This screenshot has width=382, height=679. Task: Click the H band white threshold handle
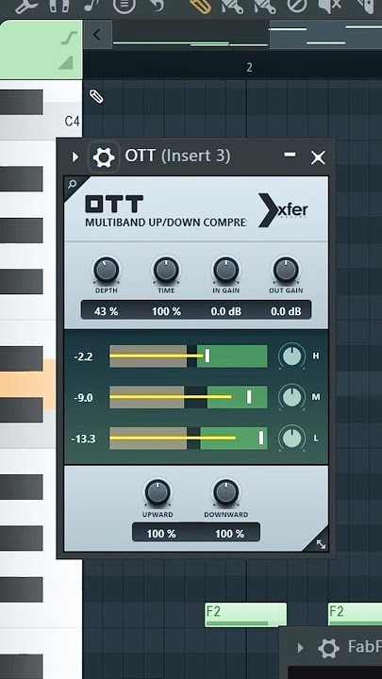[x=208, y=356]
